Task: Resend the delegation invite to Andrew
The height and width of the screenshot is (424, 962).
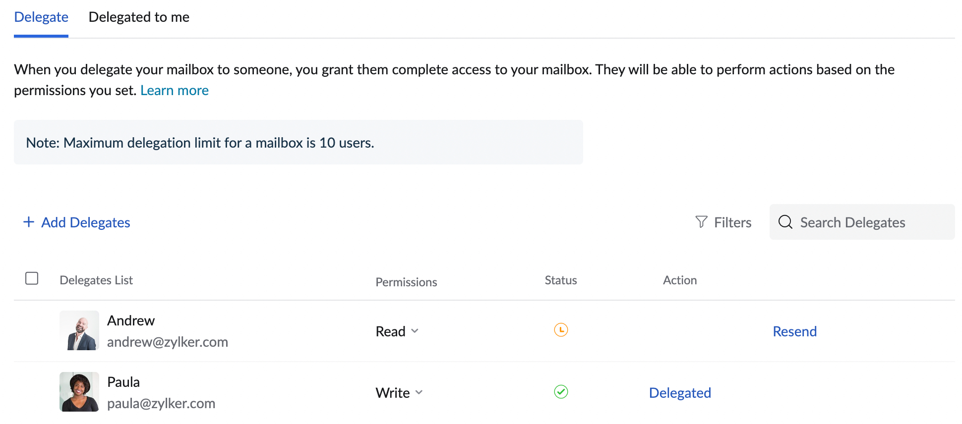Action: (794, 331)
